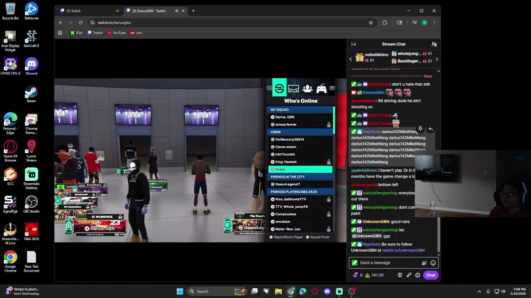The width and height of the screenshot is (531, 298).
Task: Select woozy fam in My Squad list
Action: tap(300, 125)
